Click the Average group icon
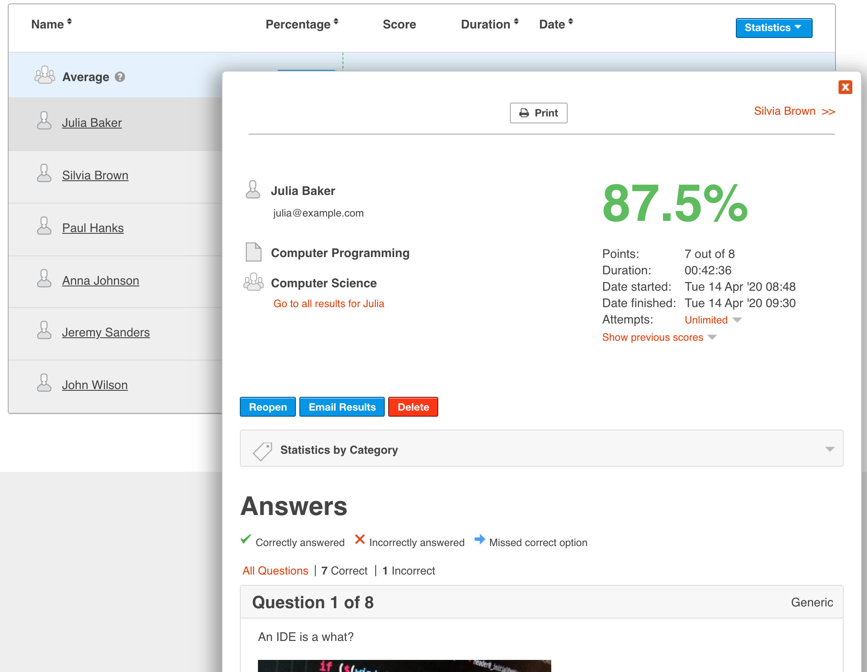The width and height of the screenshot is (867, 672). pyautogui.click(x=44, y=75)
